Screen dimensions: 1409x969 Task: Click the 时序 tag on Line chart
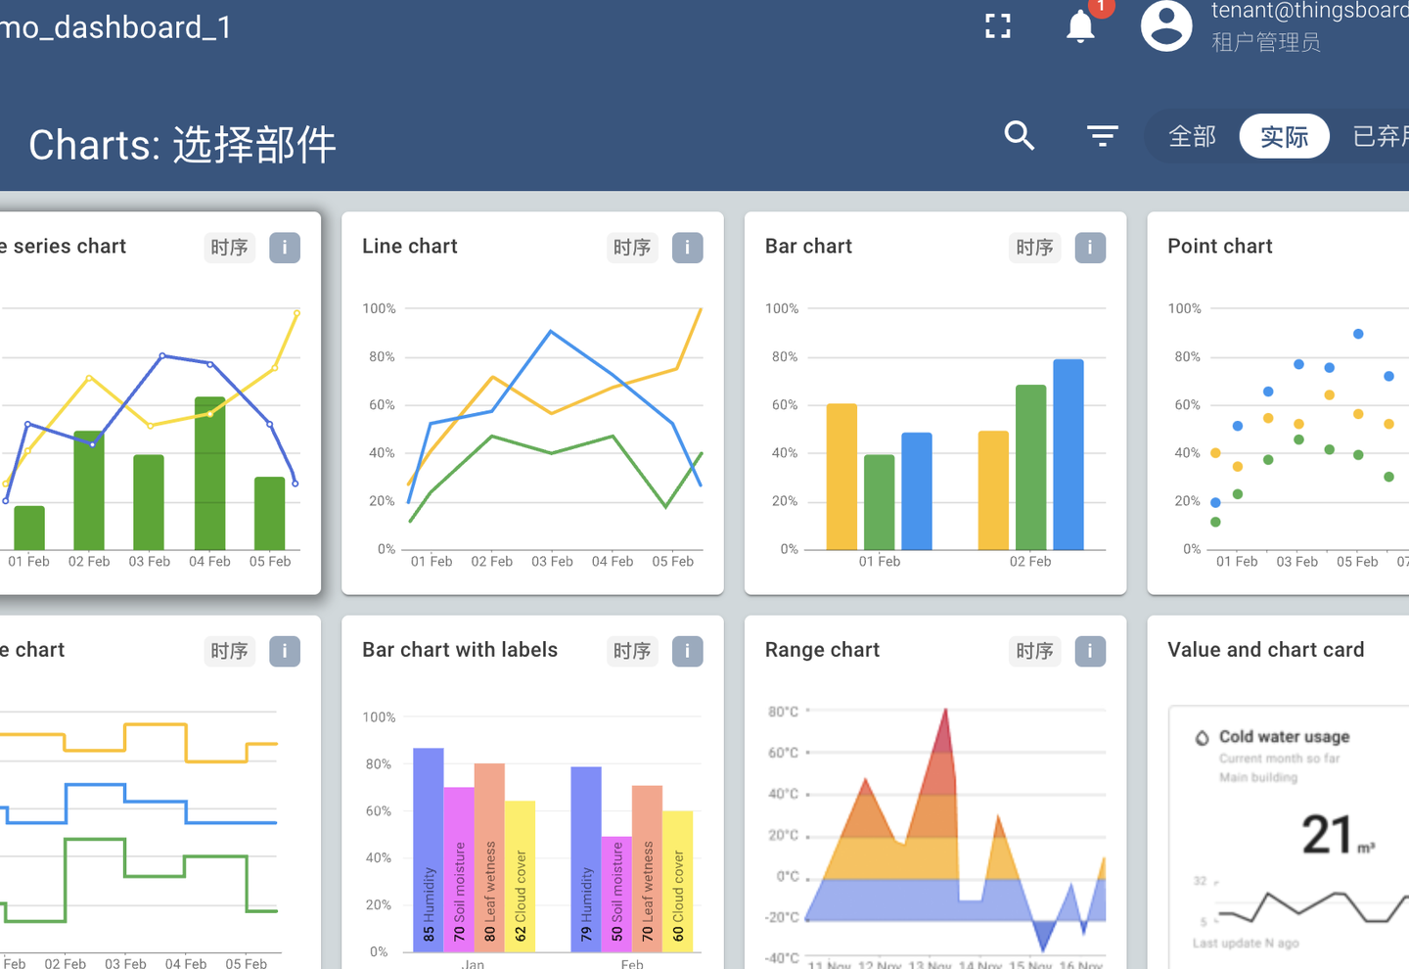(x=632, y=248)
